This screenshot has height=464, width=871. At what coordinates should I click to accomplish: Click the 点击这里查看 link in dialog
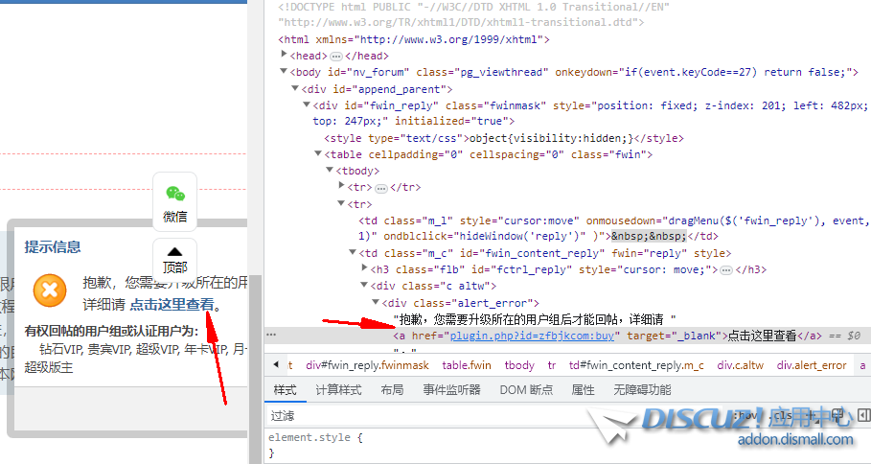(172, 305)
